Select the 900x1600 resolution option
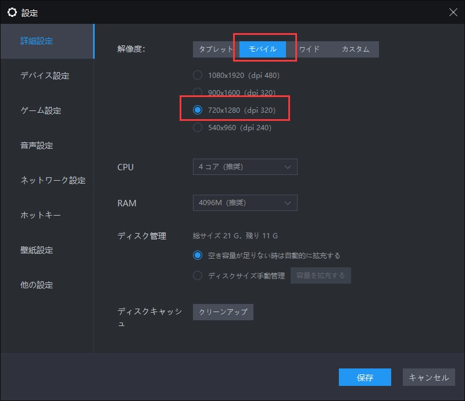The image size is (465, 401). point(198,92)
